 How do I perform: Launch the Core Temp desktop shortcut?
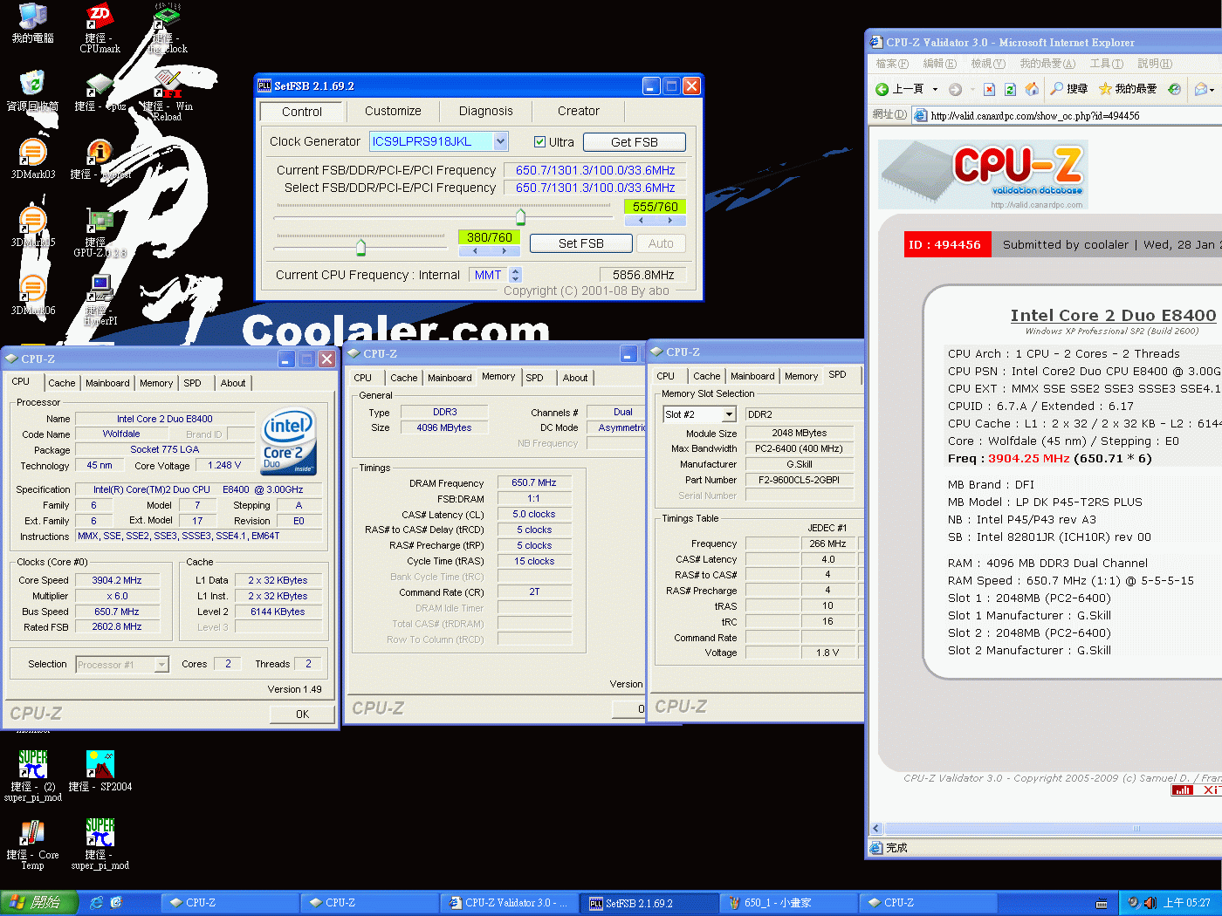point(32,844)
